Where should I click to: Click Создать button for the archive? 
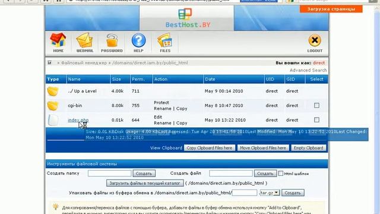(x=293, y=193)
